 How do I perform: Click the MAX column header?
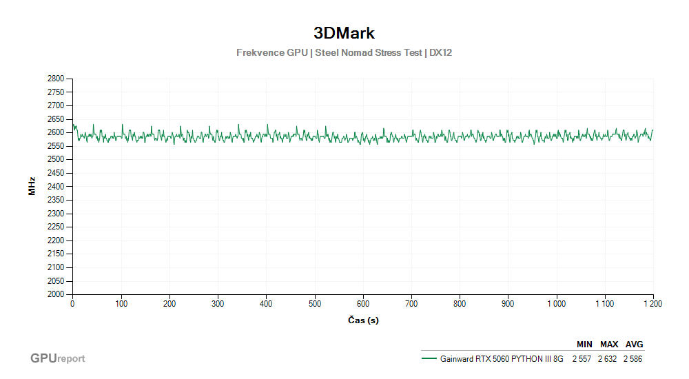pos(608,345)
